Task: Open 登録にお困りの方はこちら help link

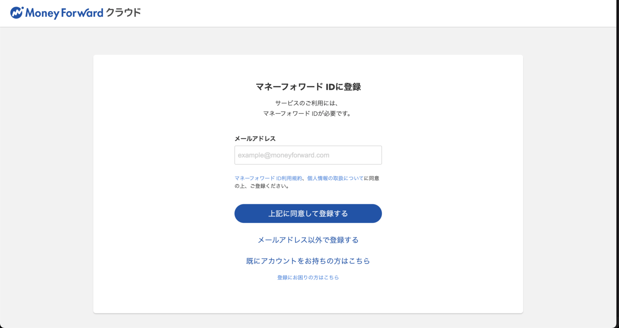Action: [308, 278]
